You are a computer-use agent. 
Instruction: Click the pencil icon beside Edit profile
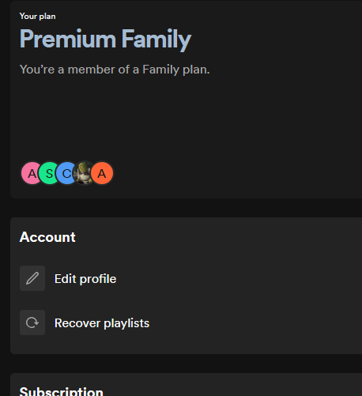tap(32, 278)
